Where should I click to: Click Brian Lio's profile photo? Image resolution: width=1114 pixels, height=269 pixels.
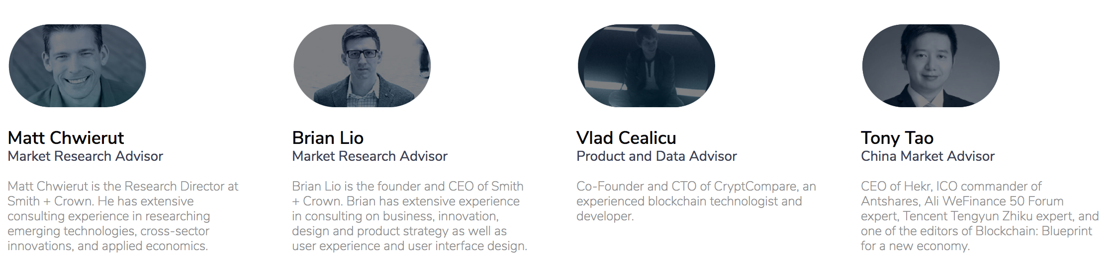[x=362, y=66]
